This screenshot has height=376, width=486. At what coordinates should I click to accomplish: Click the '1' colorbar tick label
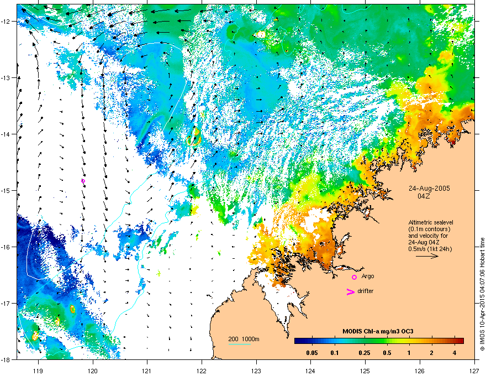tap(409, 353)
